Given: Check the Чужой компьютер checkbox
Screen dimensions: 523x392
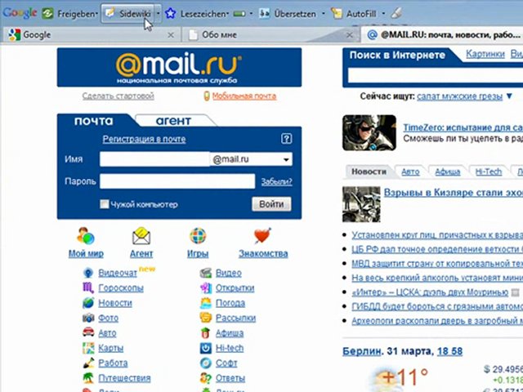Looking at the screenshot, I should (104, 204).
